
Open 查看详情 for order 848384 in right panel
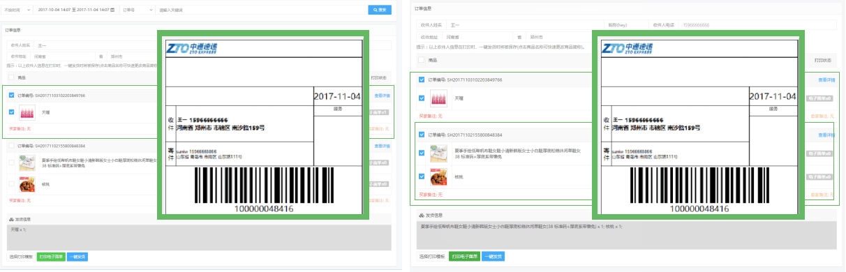827,134
